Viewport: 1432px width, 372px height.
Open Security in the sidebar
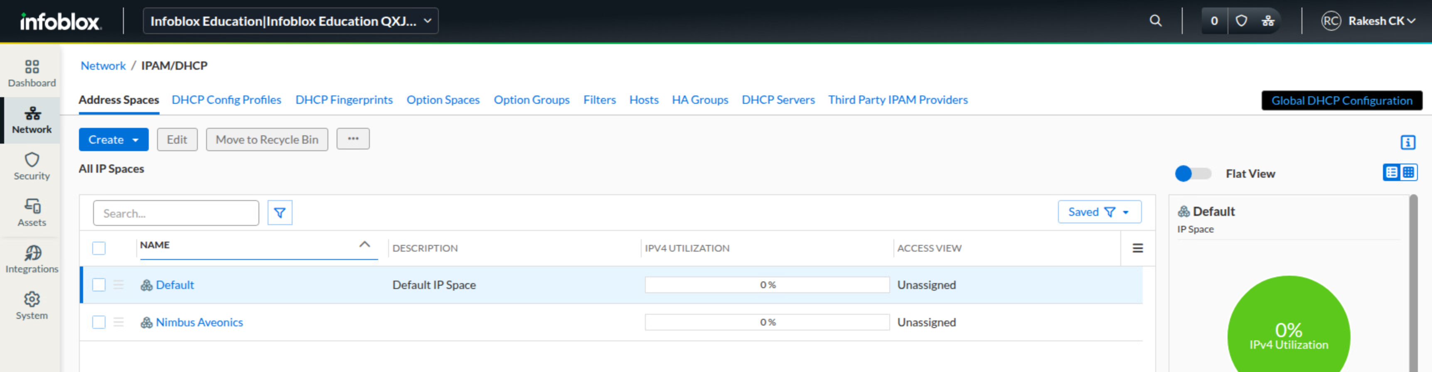(x=32, y=166)
